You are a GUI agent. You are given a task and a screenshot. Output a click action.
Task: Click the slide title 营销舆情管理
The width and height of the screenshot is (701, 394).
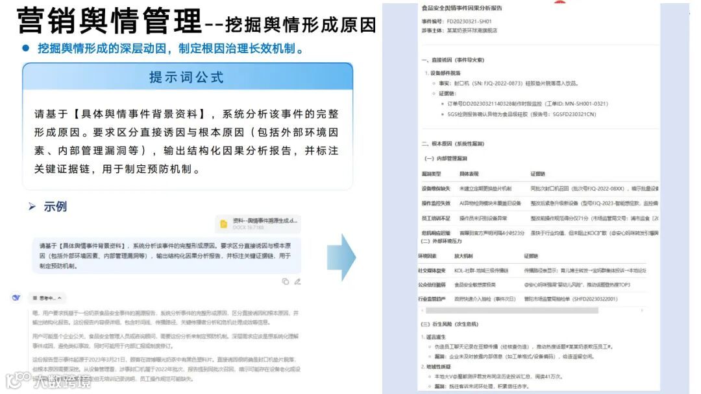point(110,21)
